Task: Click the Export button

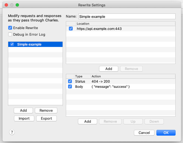Action: point(46,119)
